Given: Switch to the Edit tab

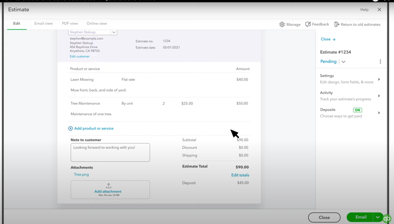Looking at the screenshot, I should (x=17, y=23).
